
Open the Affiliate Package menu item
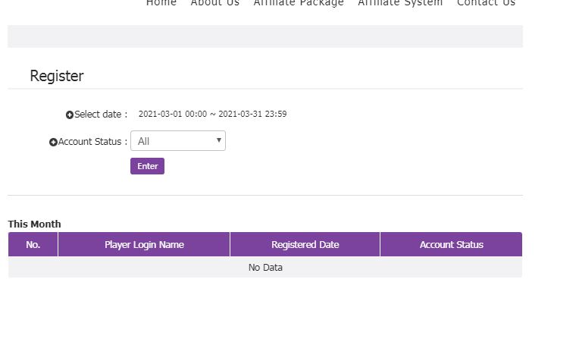point(299,4)
